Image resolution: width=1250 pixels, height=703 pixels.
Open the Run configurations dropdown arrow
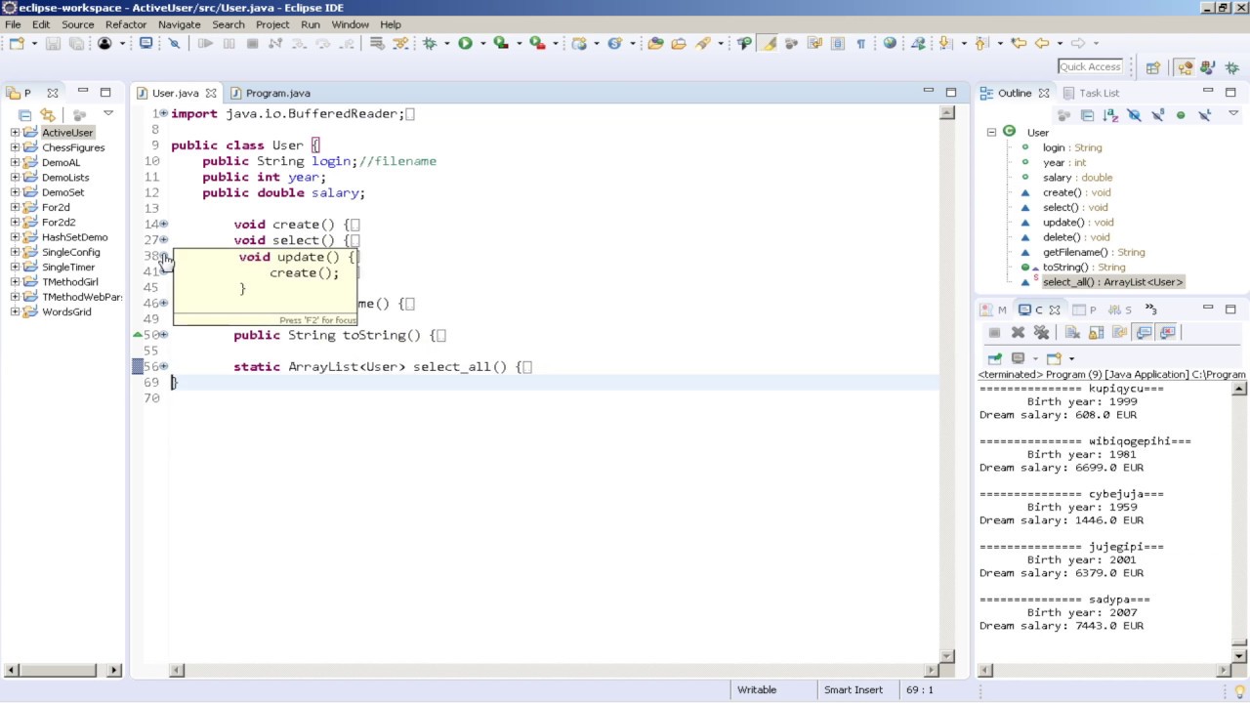(482, 43)
